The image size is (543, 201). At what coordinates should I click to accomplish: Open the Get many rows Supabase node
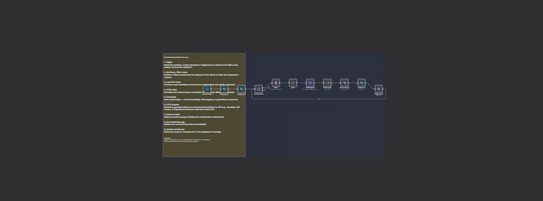coord(225,89)
